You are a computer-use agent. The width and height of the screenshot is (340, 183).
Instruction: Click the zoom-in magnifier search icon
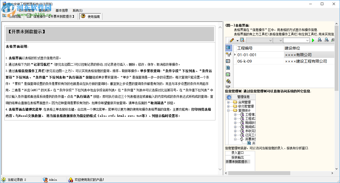(319, 40)
